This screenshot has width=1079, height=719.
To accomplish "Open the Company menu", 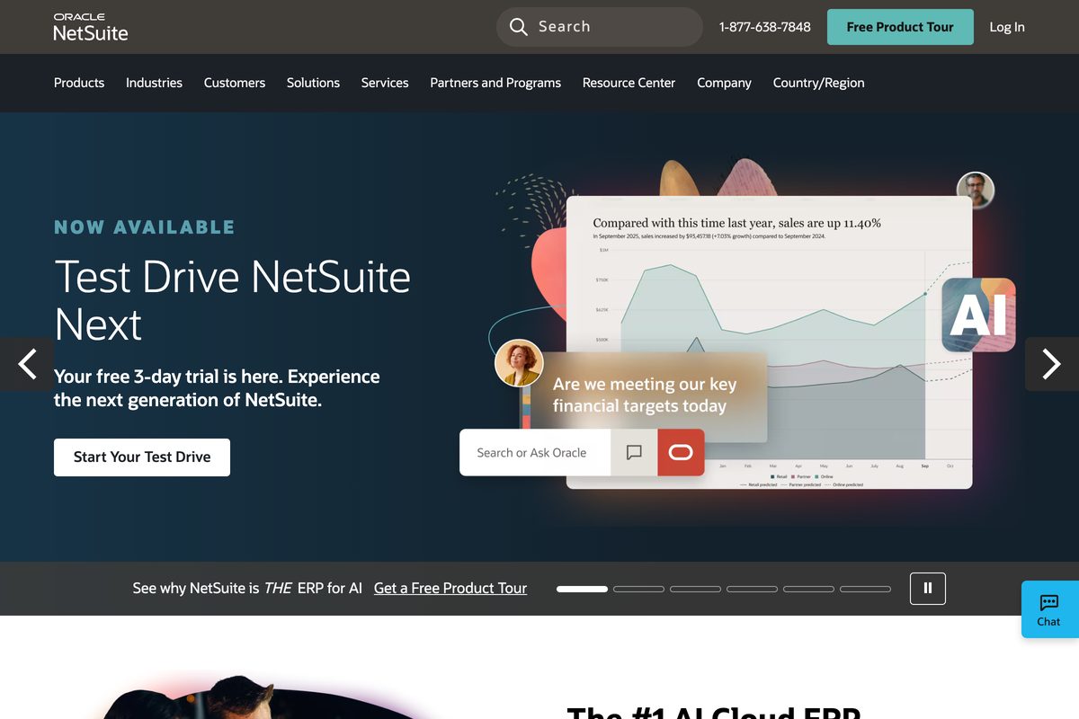I will pos(724,83).
